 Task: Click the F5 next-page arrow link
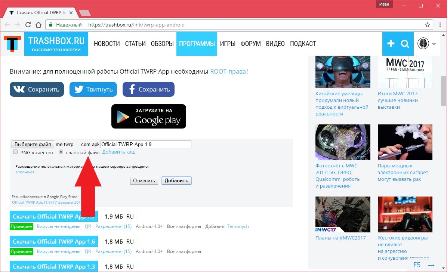click(x=424, y=265)
